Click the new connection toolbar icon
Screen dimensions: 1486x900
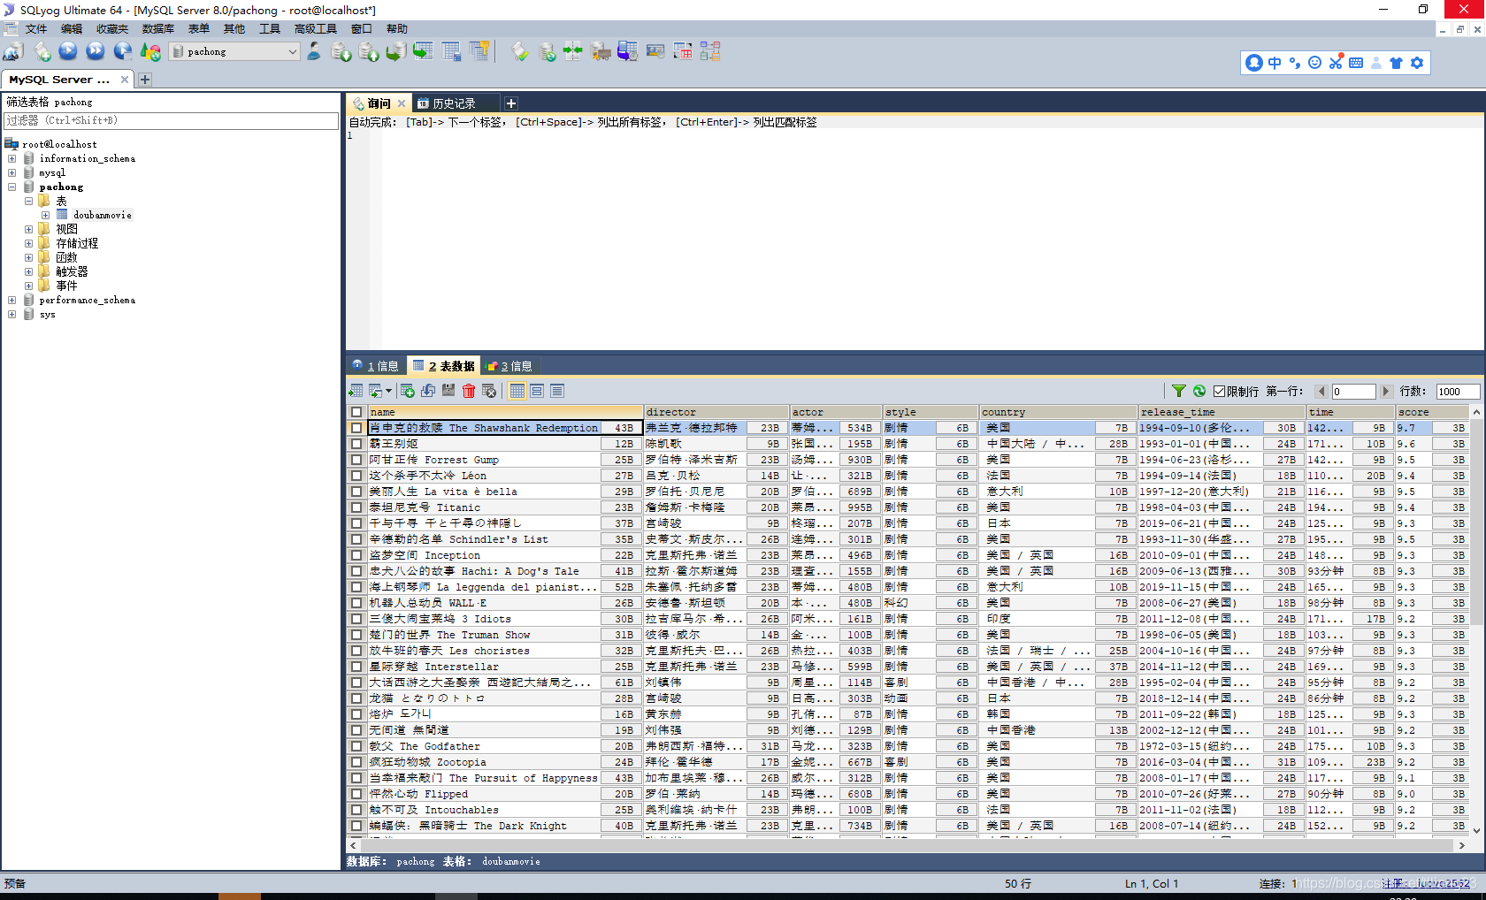(12, 52)
